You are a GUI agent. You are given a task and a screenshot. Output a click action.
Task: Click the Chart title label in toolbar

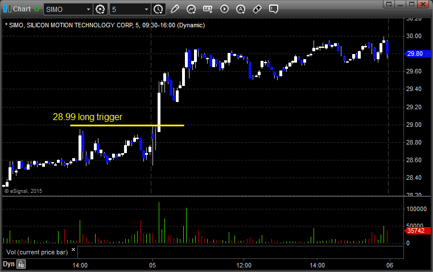[22, 9]
